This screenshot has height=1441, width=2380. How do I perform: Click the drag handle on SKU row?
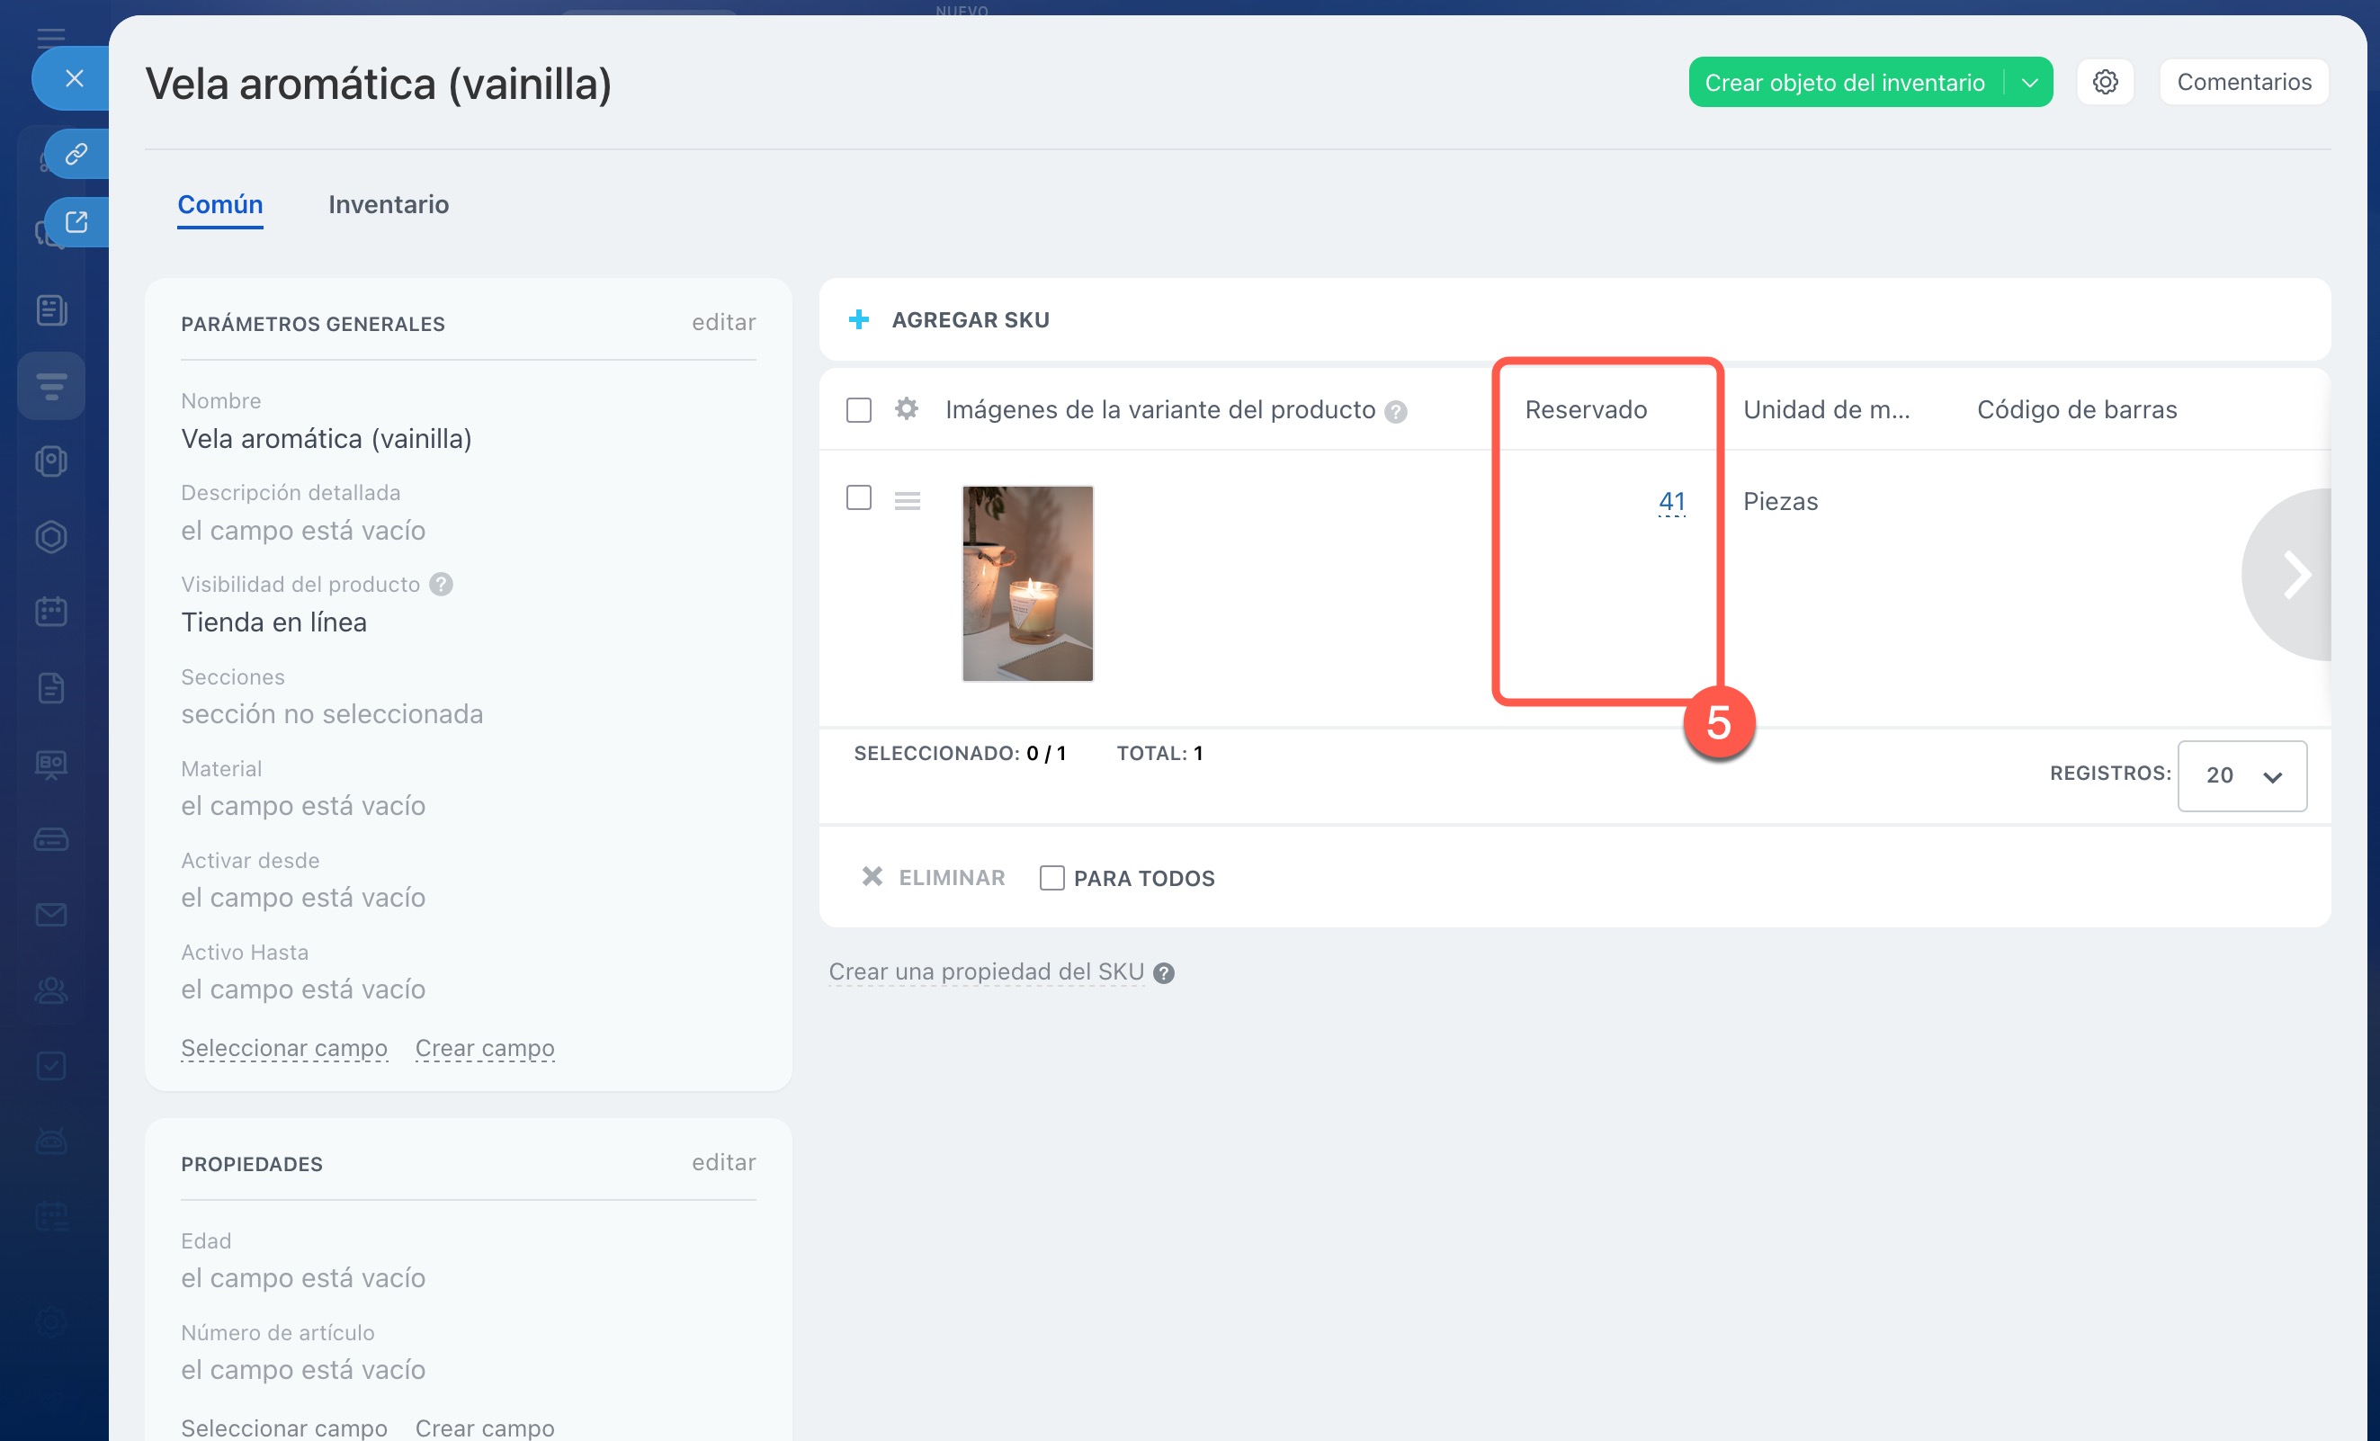coord(907,500)
